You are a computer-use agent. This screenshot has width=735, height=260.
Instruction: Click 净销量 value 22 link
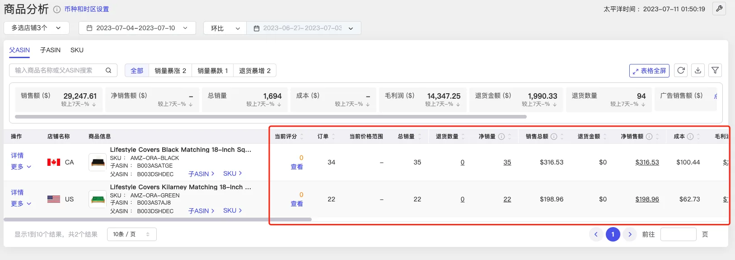[507, 199]
